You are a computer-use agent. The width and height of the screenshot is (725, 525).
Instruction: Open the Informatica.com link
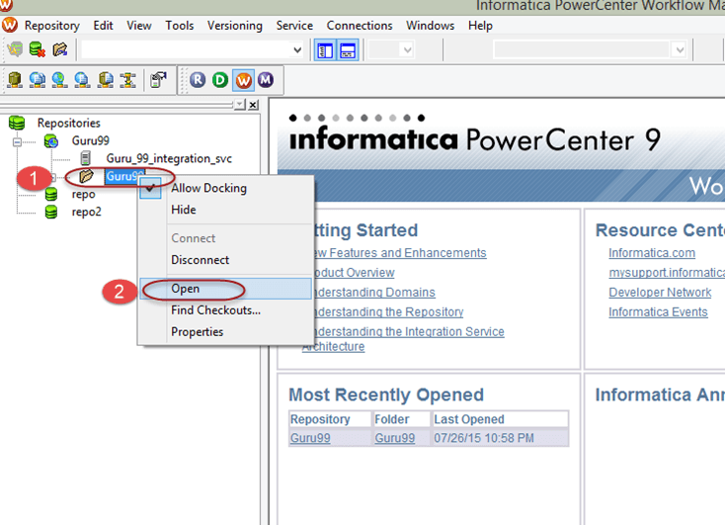pyautogui.click(x=652, y=253)
